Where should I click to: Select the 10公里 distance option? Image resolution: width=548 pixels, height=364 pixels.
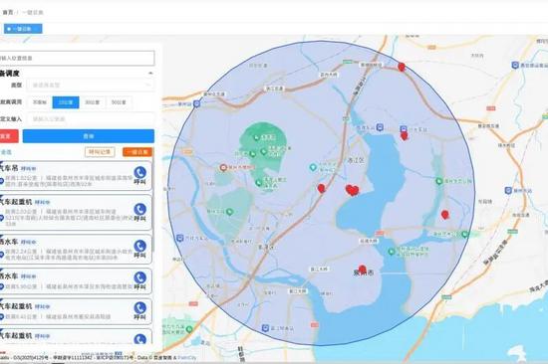[66, 102]
